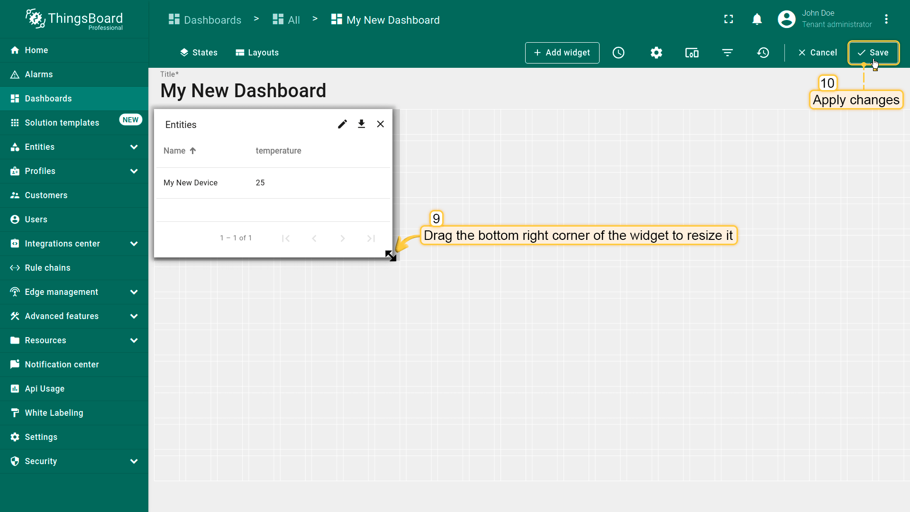Open the Rule chains menu item
910x512 pixels.
[x=47, y=268]
